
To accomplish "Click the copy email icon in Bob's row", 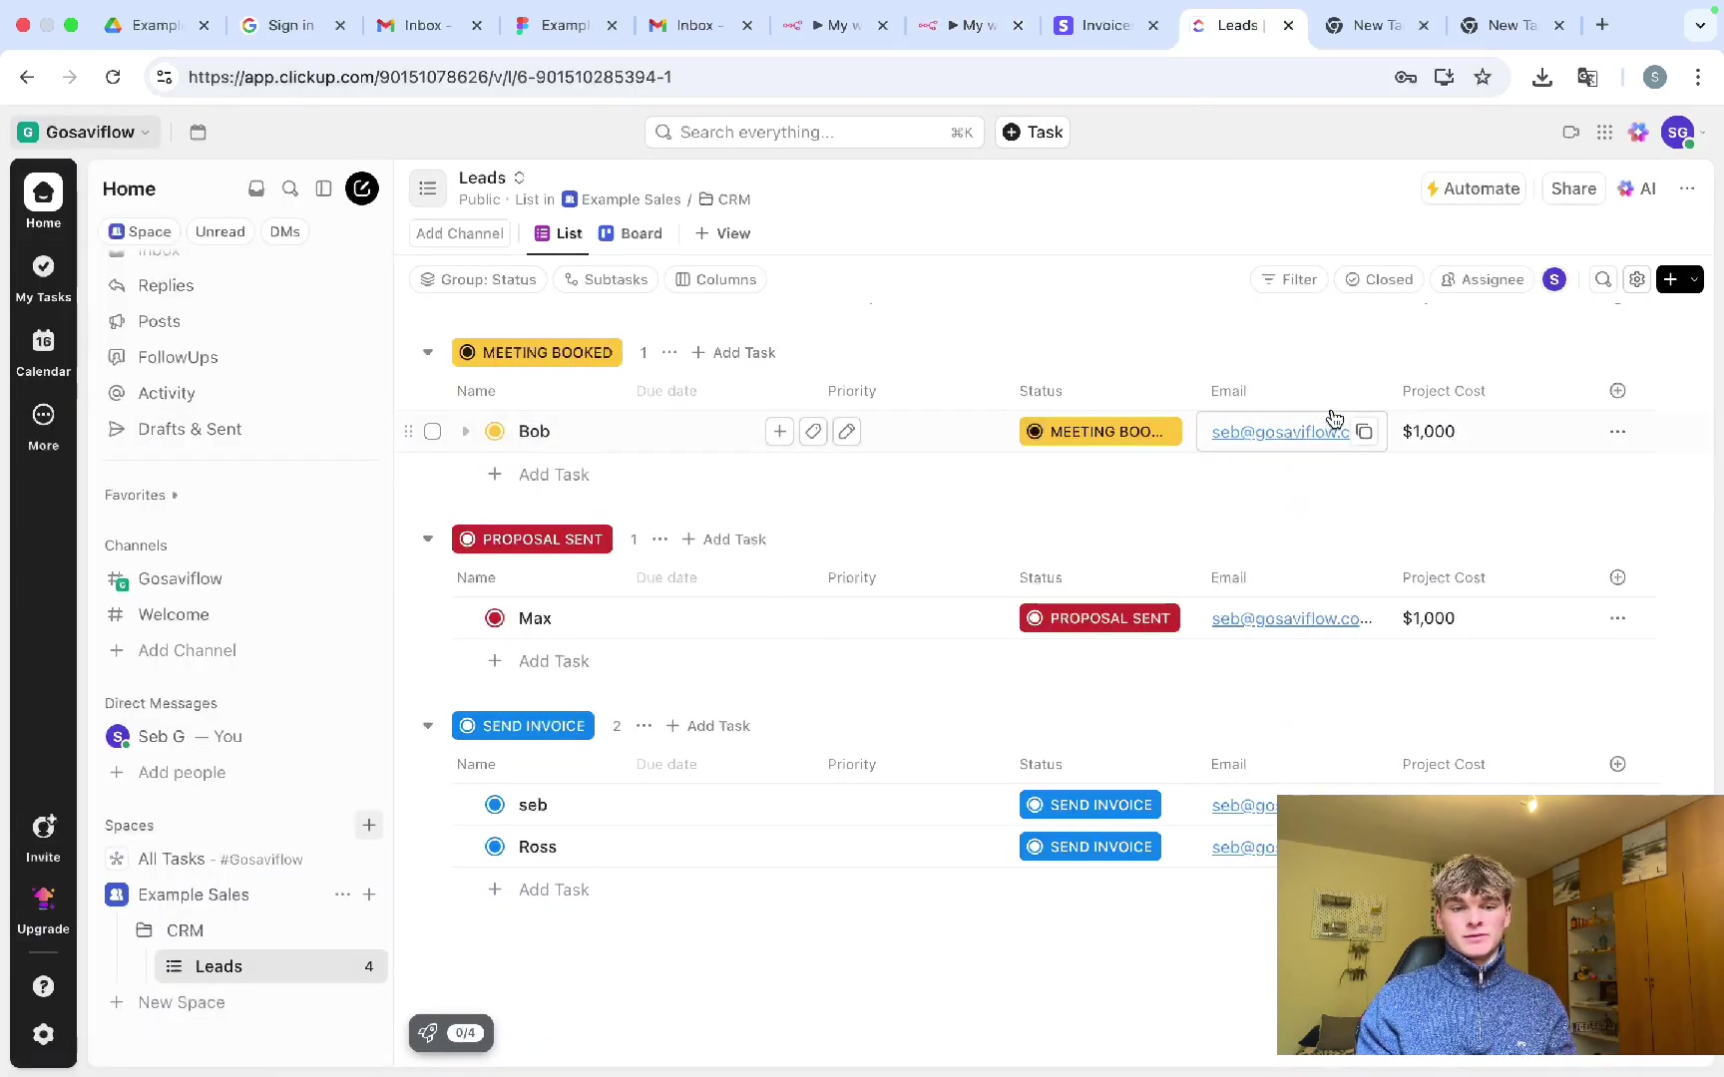I will (x=1364, y=432).
